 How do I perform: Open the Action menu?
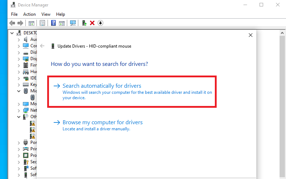tap(29, 14)
